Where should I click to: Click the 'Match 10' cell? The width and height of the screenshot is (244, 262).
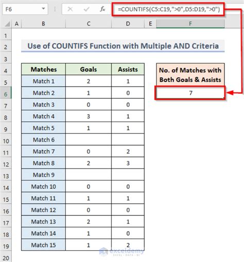point(43,186)
